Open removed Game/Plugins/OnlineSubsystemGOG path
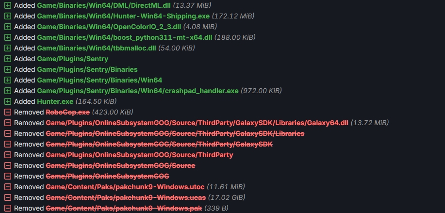 pyautogui.click(x=108, y=176)
